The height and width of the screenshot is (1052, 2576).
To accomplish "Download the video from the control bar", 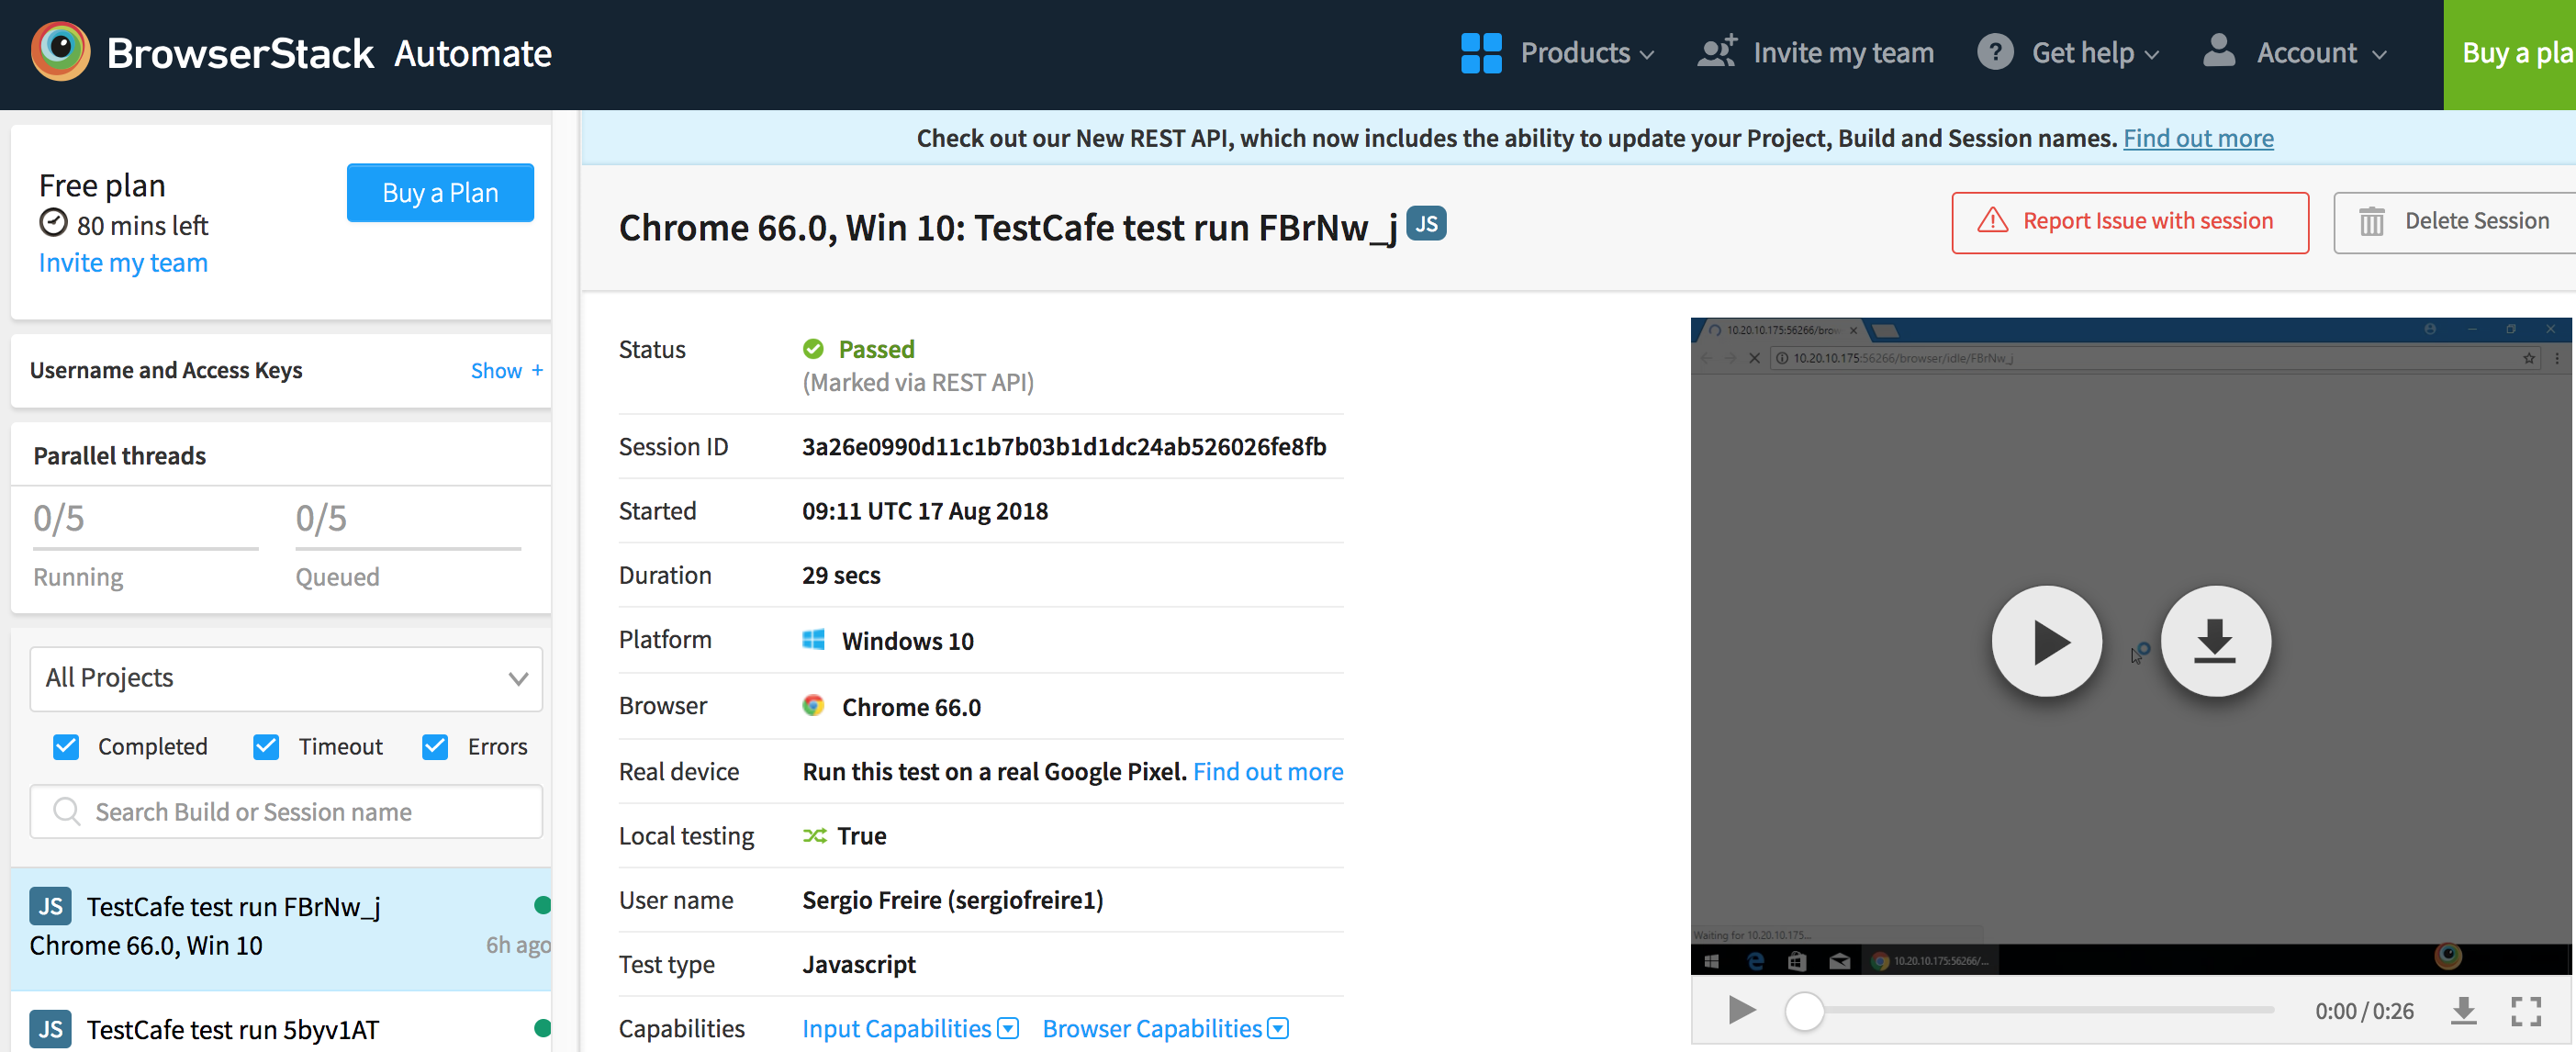I will coord(2463,1011).
